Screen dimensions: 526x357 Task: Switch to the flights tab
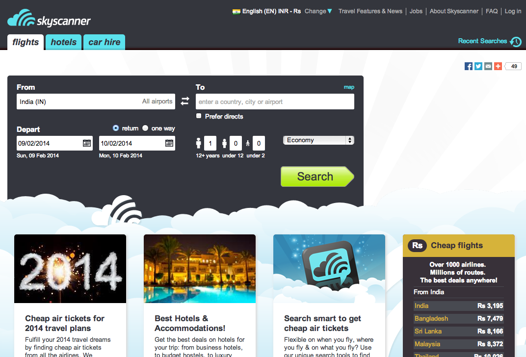coord(26,42)
